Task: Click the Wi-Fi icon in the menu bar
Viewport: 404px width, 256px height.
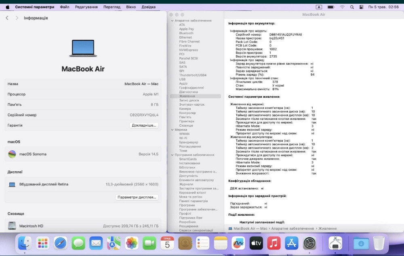Action: click(x=342, y=6)
